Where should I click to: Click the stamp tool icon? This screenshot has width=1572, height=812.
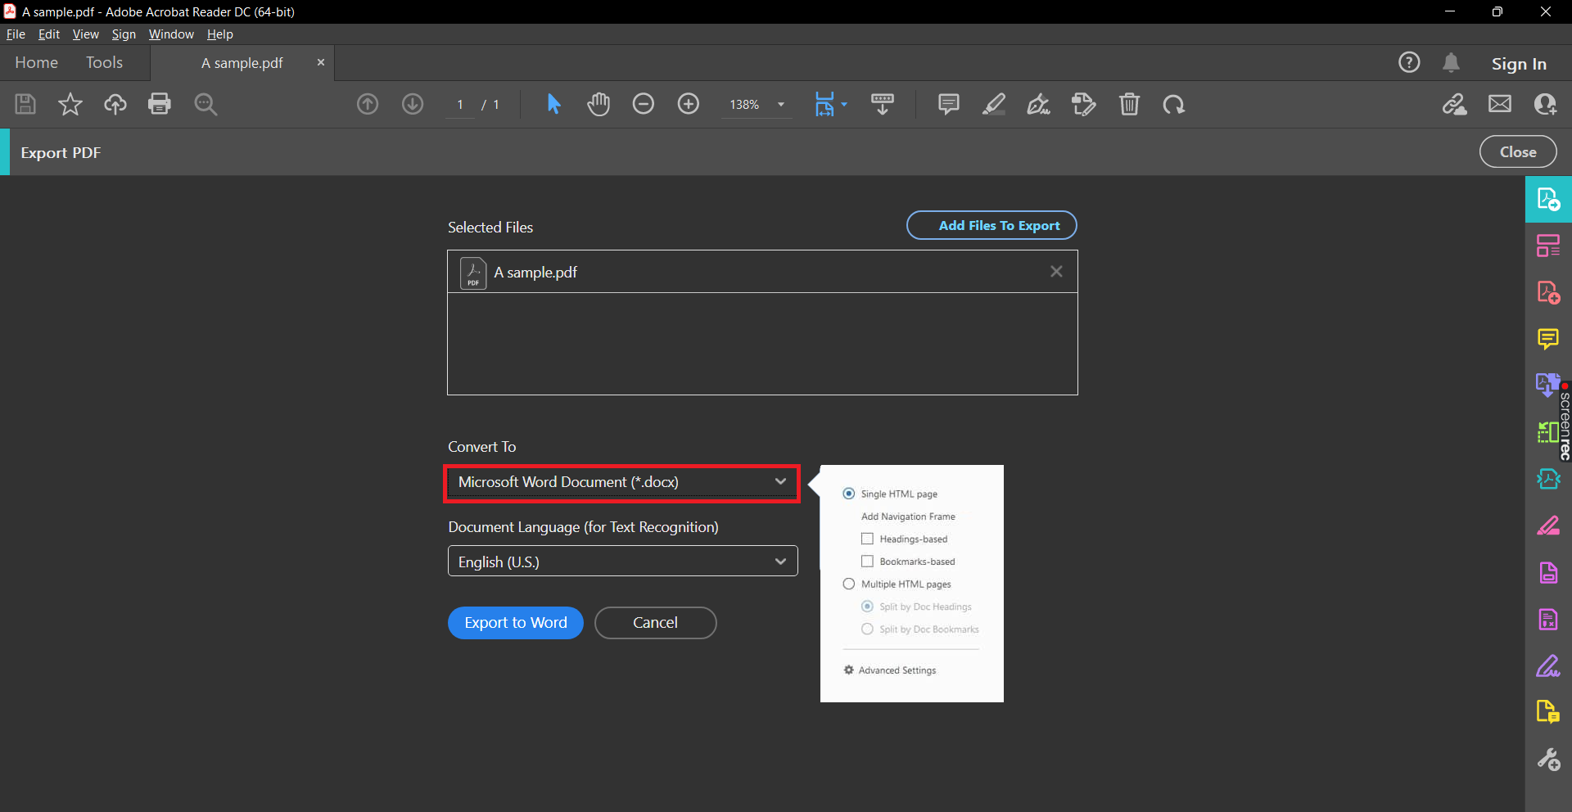pyautogui.click(x=1084, y=104)
